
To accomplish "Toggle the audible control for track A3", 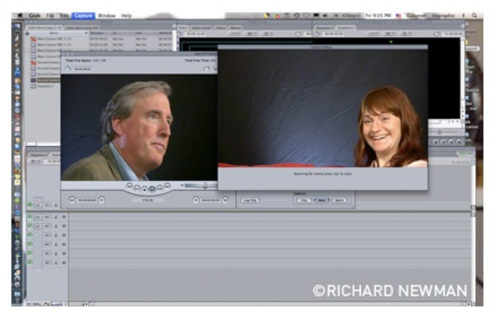I will (x=30, y=235).
